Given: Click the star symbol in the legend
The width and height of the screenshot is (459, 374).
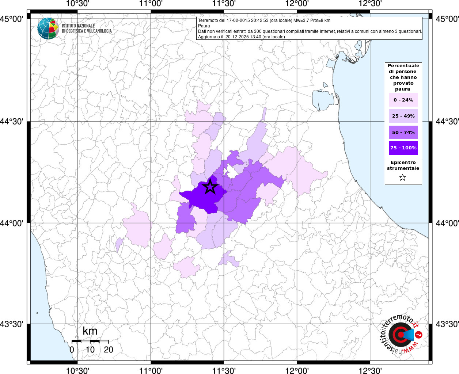Looking at the screenshot, I should pos(403,178).
